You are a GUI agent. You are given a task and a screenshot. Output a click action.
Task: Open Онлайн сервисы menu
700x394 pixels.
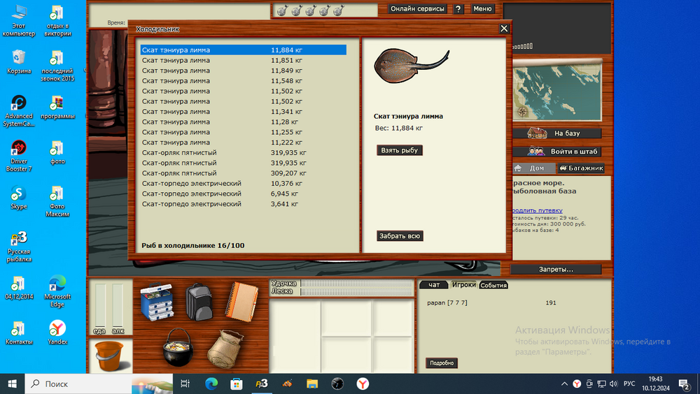pos(417,9)
